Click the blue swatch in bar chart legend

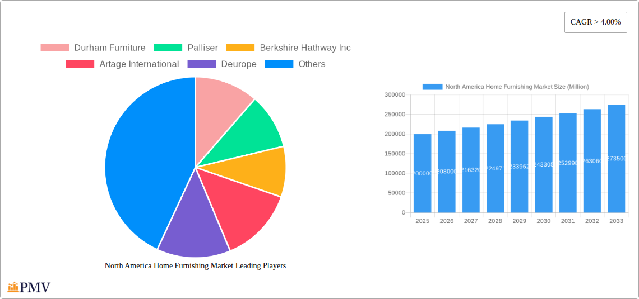(x=432, y=87)
